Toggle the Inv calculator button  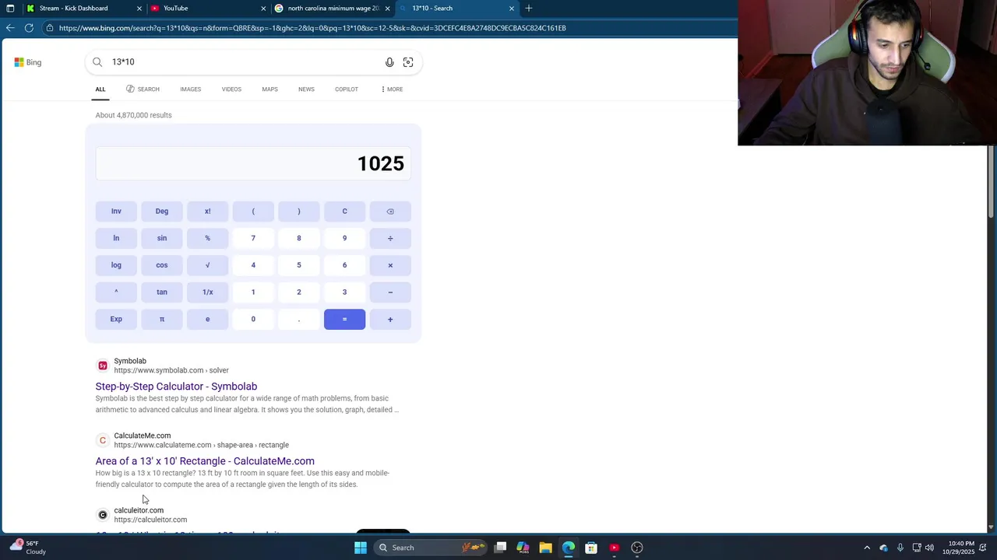116,212
